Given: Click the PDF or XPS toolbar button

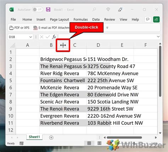Looking at the screenshot, I should [19, 28].
